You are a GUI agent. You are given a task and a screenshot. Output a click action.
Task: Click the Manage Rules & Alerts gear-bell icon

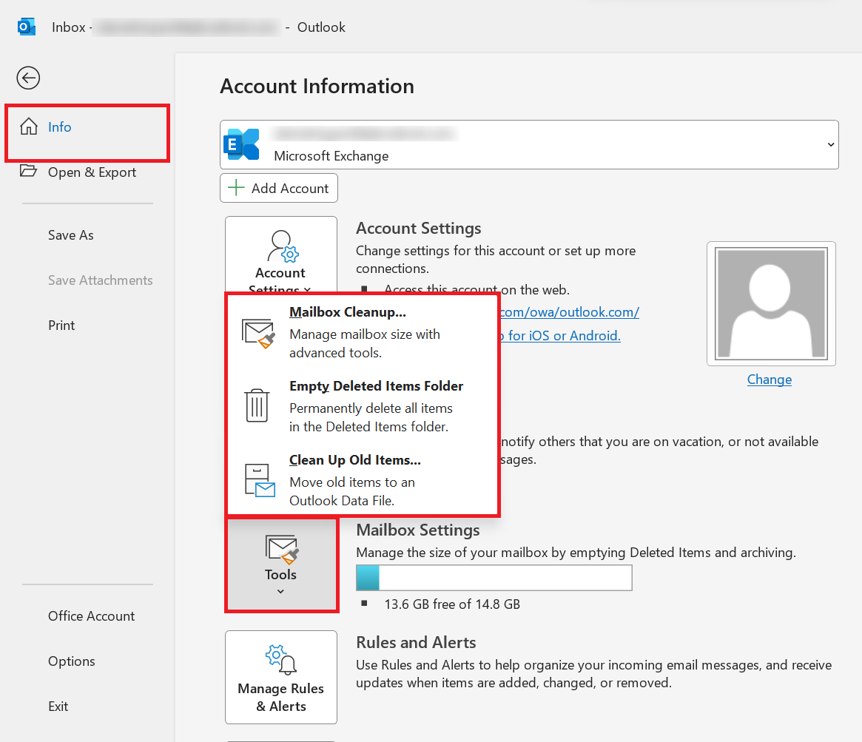pyautogui.click(x=281, y=660)
